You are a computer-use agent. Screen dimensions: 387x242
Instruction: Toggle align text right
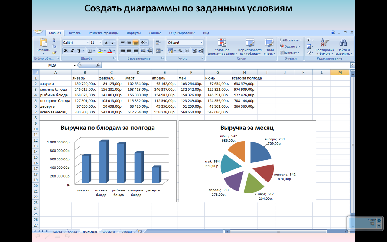136,51
